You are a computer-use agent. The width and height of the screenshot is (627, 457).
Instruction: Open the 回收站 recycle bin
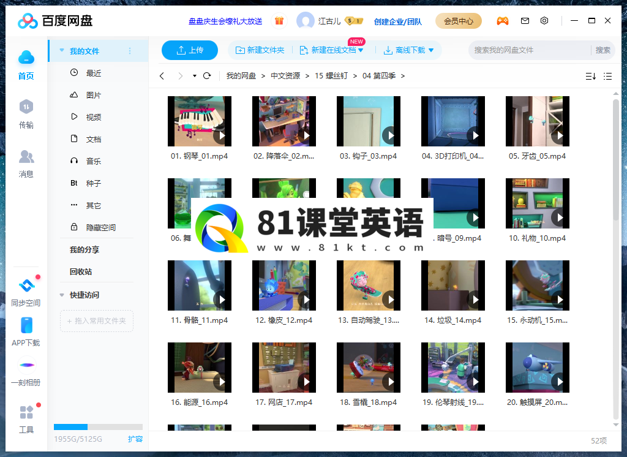coord(81,272)
